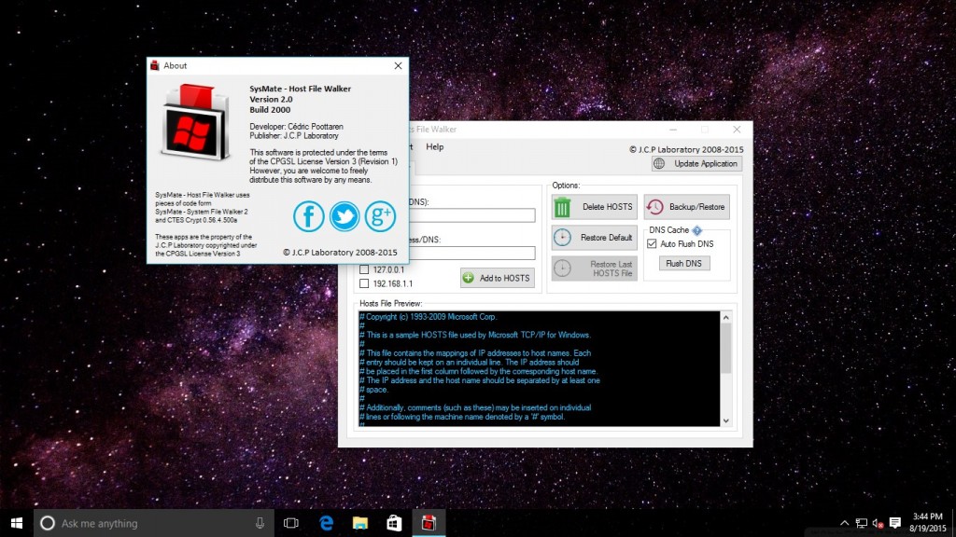956x537 pixels.
Task: Check the 192.168.1.1 checkbox
Action: point(363,282)
